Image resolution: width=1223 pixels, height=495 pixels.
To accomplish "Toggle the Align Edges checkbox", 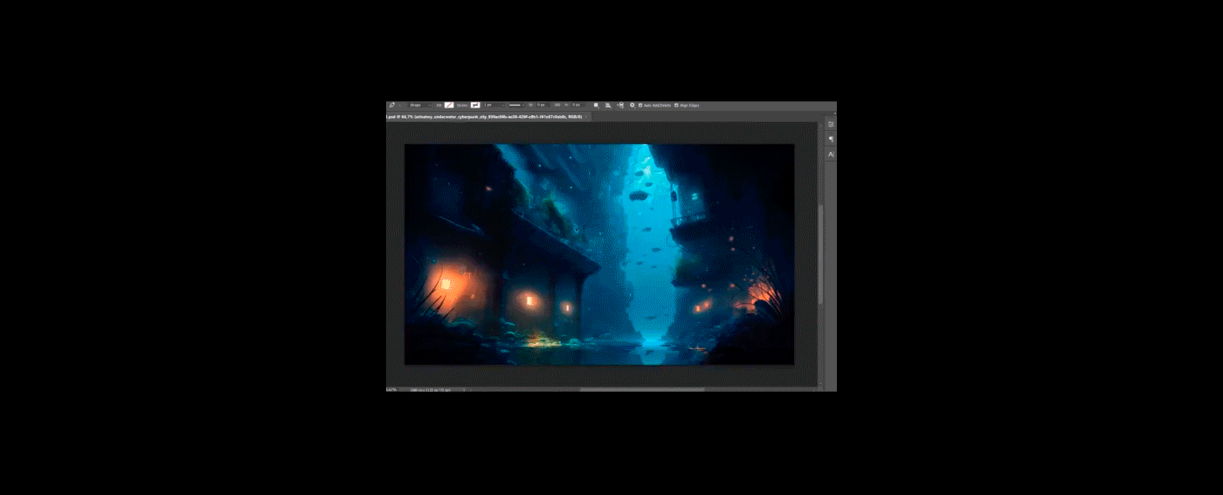I will 676,105.
